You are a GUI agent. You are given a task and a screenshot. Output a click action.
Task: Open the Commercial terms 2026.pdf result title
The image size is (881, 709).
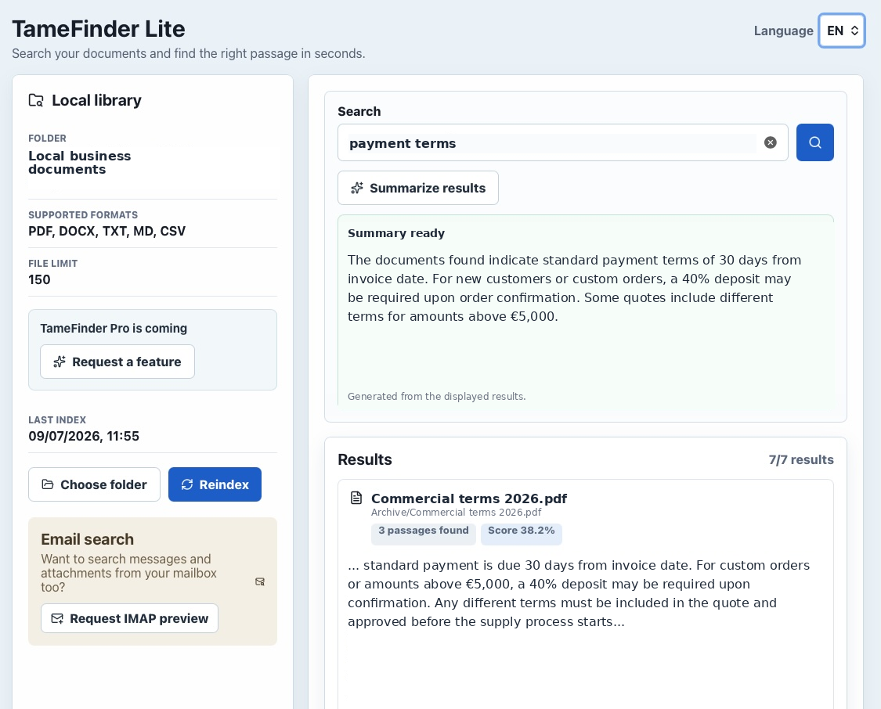(x=469, y=498)
